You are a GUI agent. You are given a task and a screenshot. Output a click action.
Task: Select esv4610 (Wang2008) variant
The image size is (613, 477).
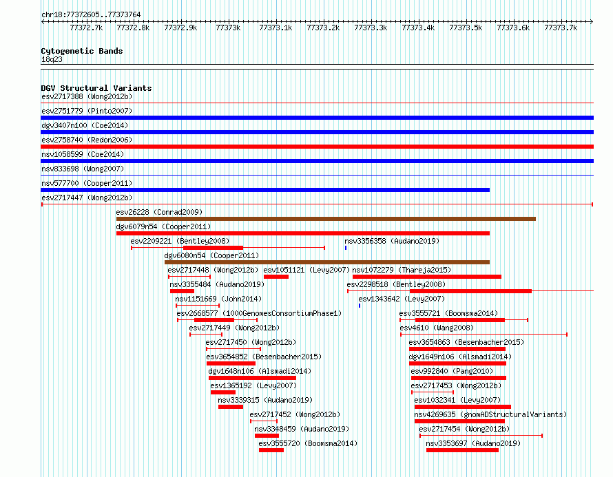(x=436, y=328)
